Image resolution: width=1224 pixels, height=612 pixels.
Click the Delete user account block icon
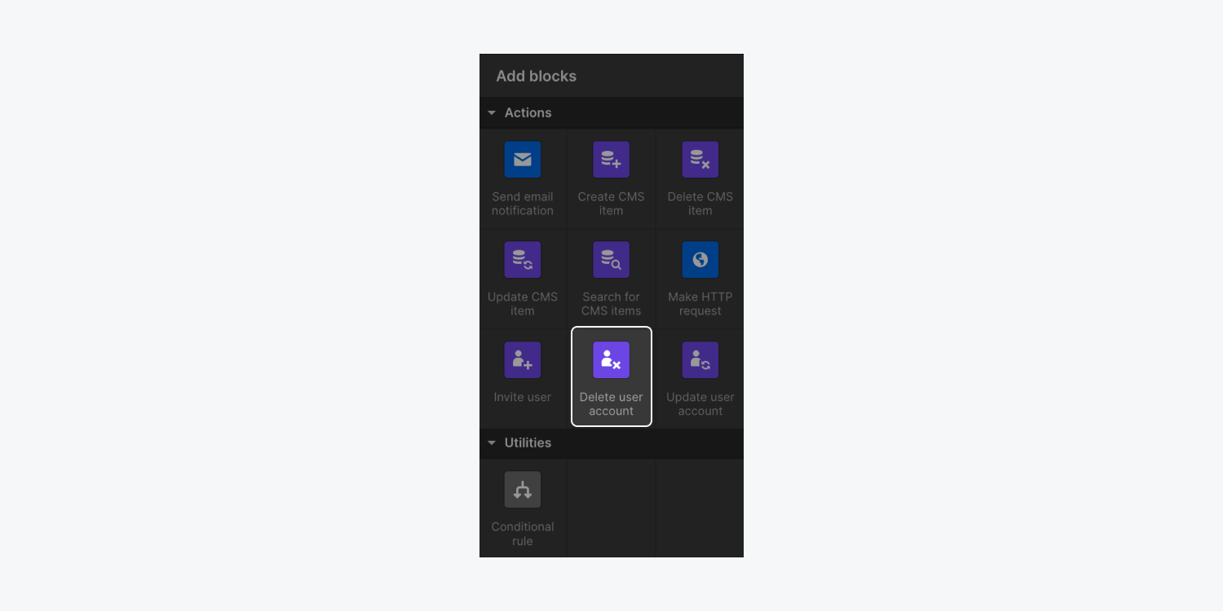coord(612,360)
